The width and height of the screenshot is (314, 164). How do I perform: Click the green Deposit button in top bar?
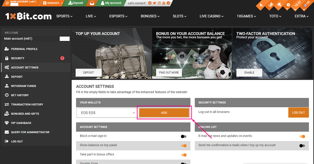[x=75, y=3]
